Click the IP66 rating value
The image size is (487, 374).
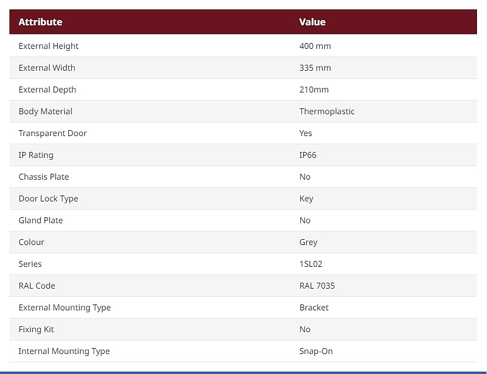pyautogui.click(x=308, y=155)
